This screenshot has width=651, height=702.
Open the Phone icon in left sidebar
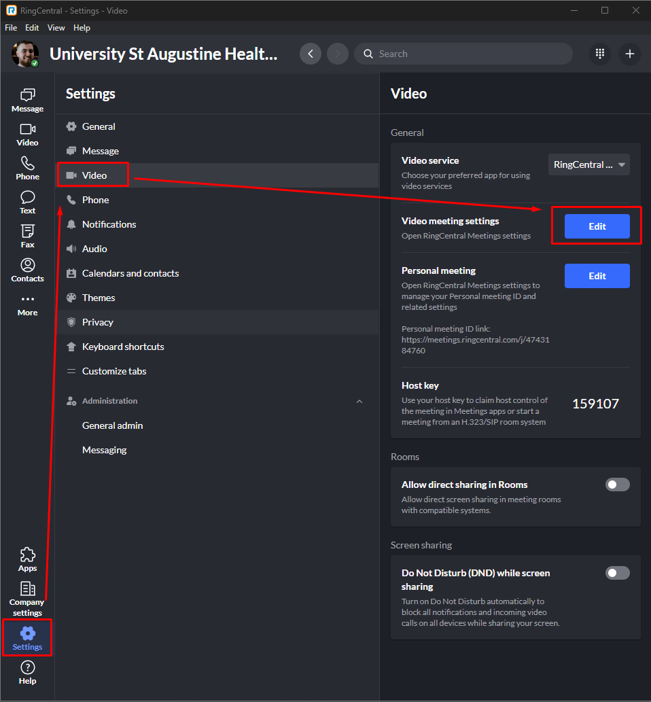point(27,169)
